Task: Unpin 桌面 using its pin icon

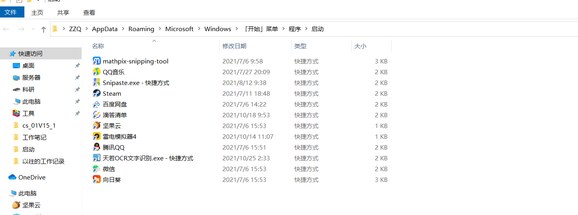Action: coord(77,65)
